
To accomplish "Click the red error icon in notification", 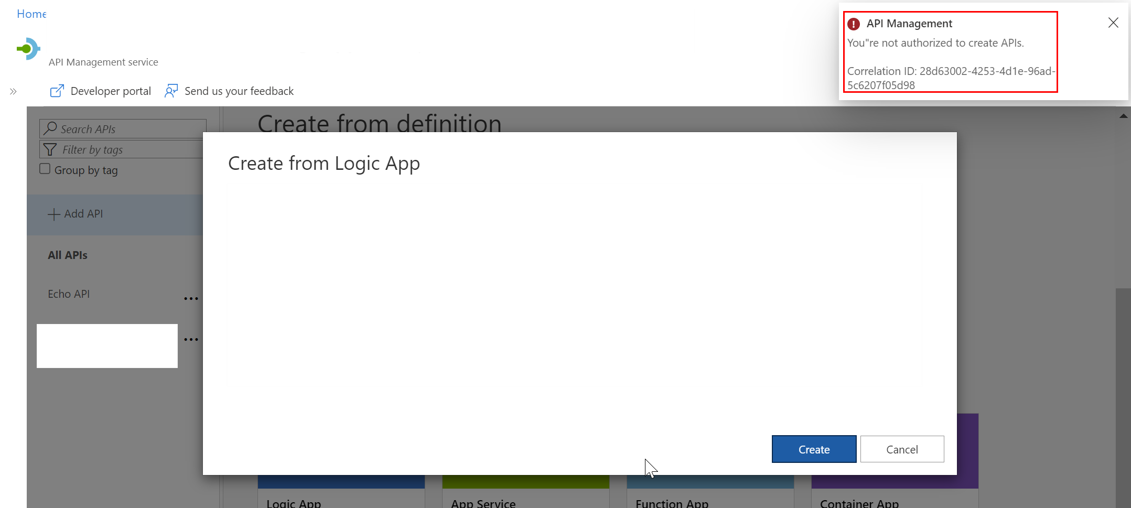I will click(x=854, y=24).
